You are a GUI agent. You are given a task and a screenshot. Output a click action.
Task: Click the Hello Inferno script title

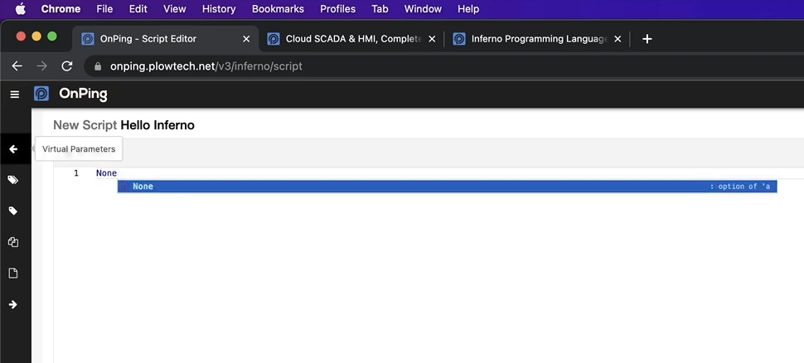[157, 125]
